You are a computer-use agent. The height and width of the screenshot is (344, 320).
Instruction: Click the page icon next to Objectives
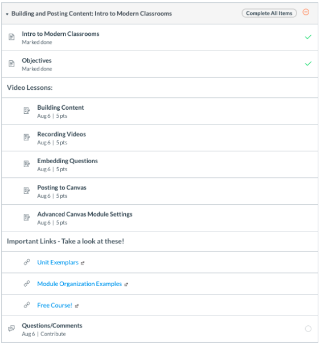(x=11, y=64)
